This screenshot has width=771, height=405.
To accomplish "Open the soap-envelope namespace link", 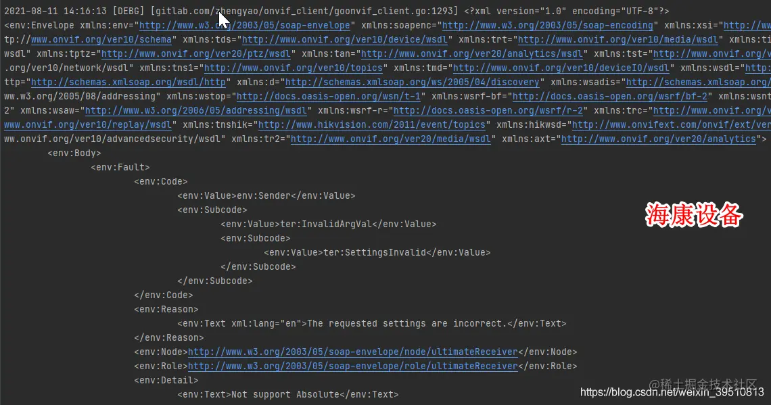I will click(244, 26).
